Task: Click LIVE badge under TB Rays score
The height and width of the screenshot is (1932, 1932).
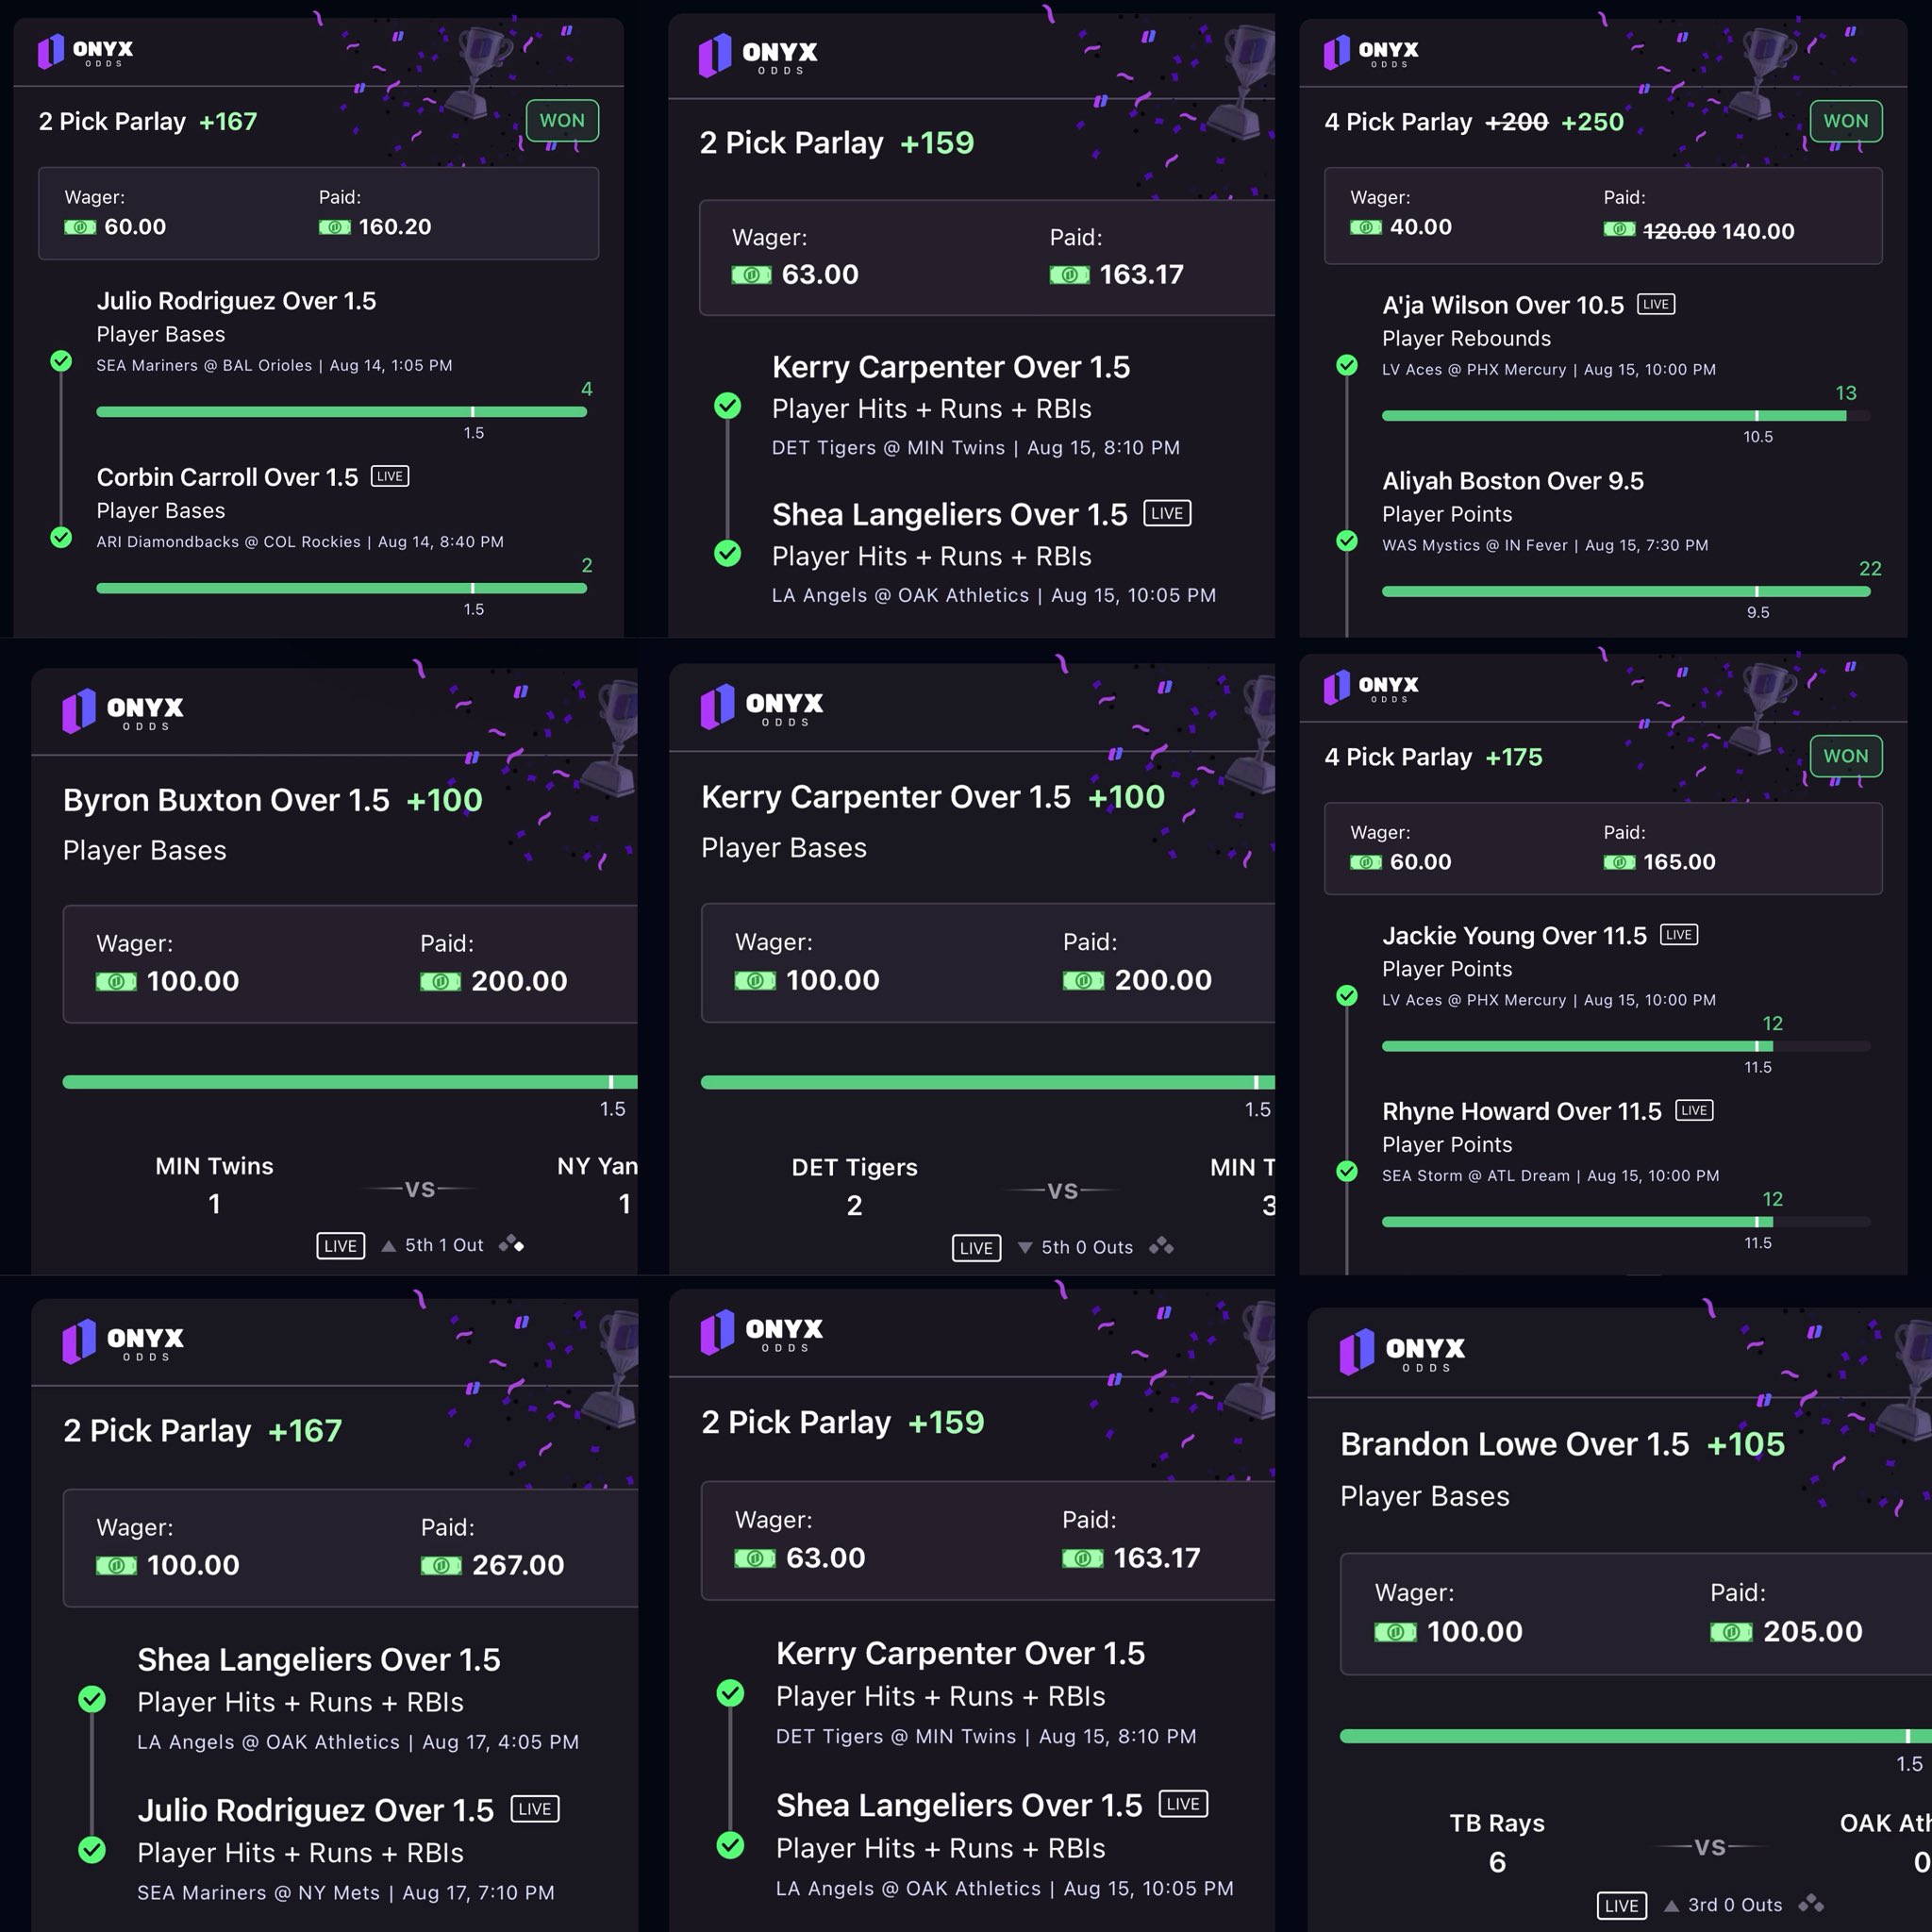Action: 1621,1906
